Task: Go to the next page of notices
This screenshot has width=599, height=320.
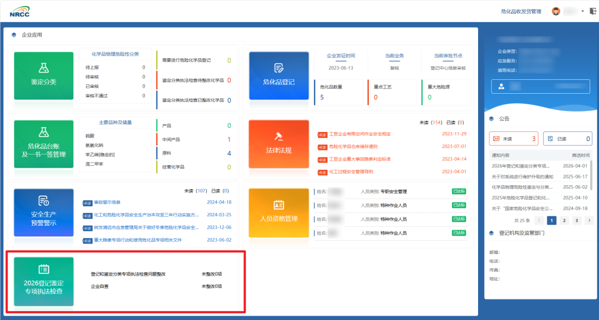Action: (590, 220)
